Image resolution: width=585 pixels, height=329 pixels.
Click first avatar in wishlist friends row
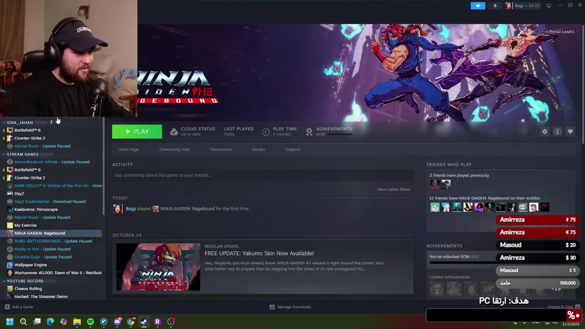click(x=435, y=207)
